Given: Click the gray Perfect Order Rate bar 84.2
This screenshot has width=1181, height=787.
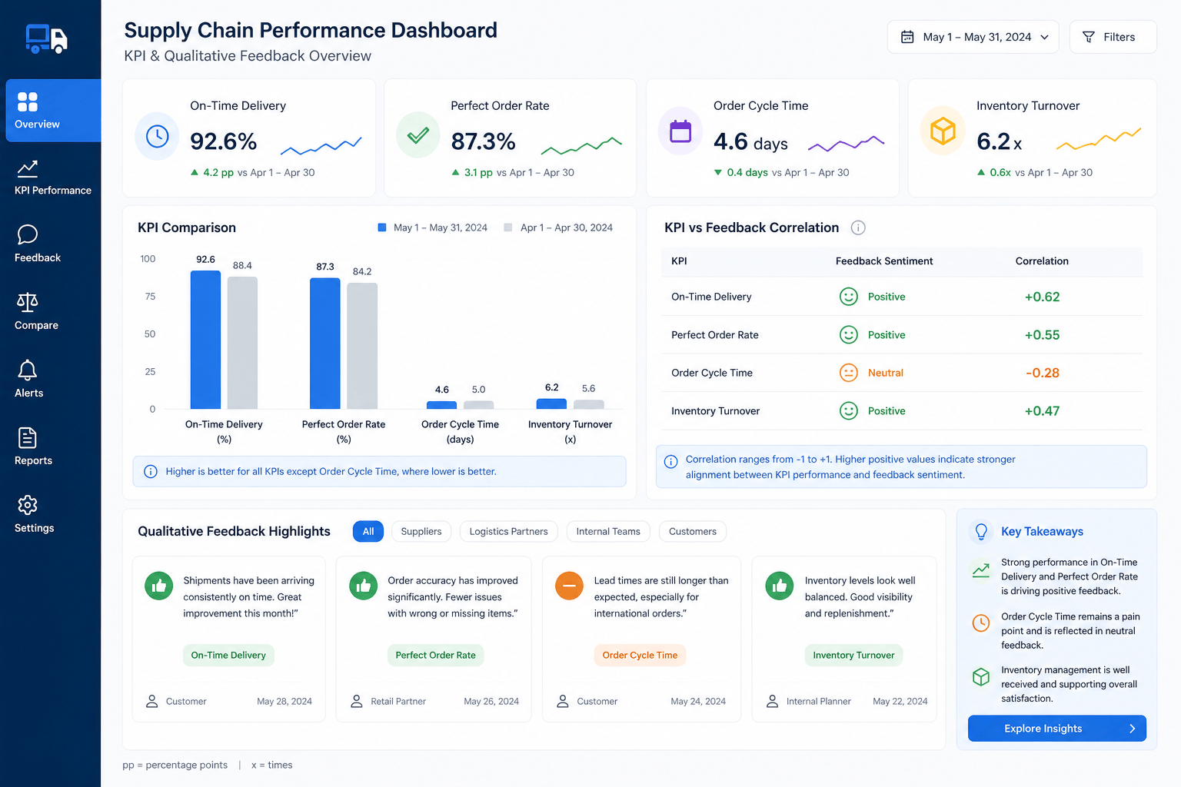Looking at the screenshot, I should [x=362, y=346].
